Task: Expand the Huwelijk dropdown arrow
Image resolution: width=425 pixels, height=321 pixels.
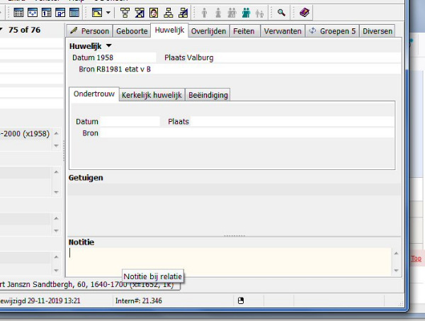Action: pos(109,46)
